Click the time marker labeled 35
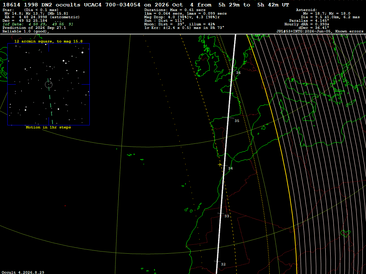Image resolution: width=366 pixels, height=274 pixels. coord(237,121)
